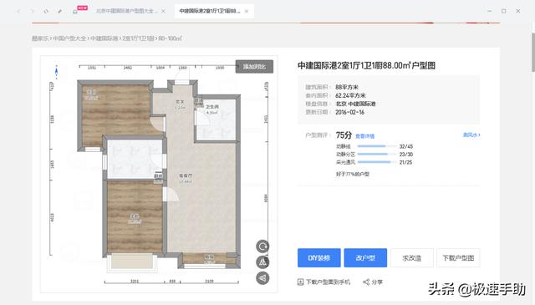The height and width of the screenshot is (305, 535).
Task: Click the 好于77%的户型 text
Action: (353, 174)
